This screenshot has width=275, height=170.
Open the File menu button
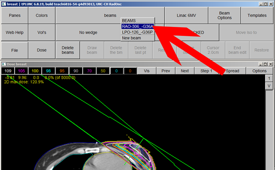point(15,50)
